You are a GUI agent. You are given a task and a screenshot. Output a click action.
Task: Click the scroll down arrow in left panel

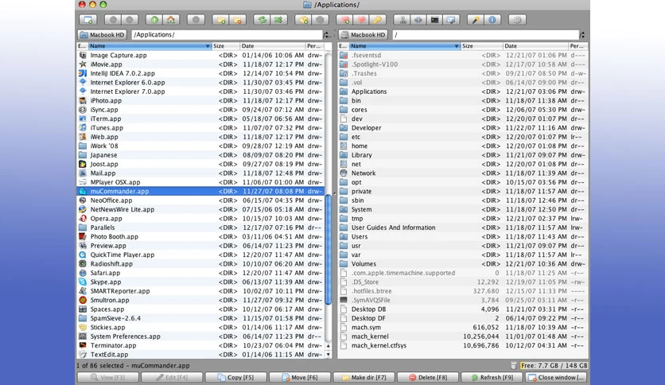click(328, 355)
